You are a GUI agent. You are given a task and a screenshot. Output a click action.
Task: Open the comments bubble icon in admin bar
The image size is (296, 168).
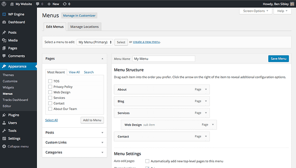pos(38,4)
